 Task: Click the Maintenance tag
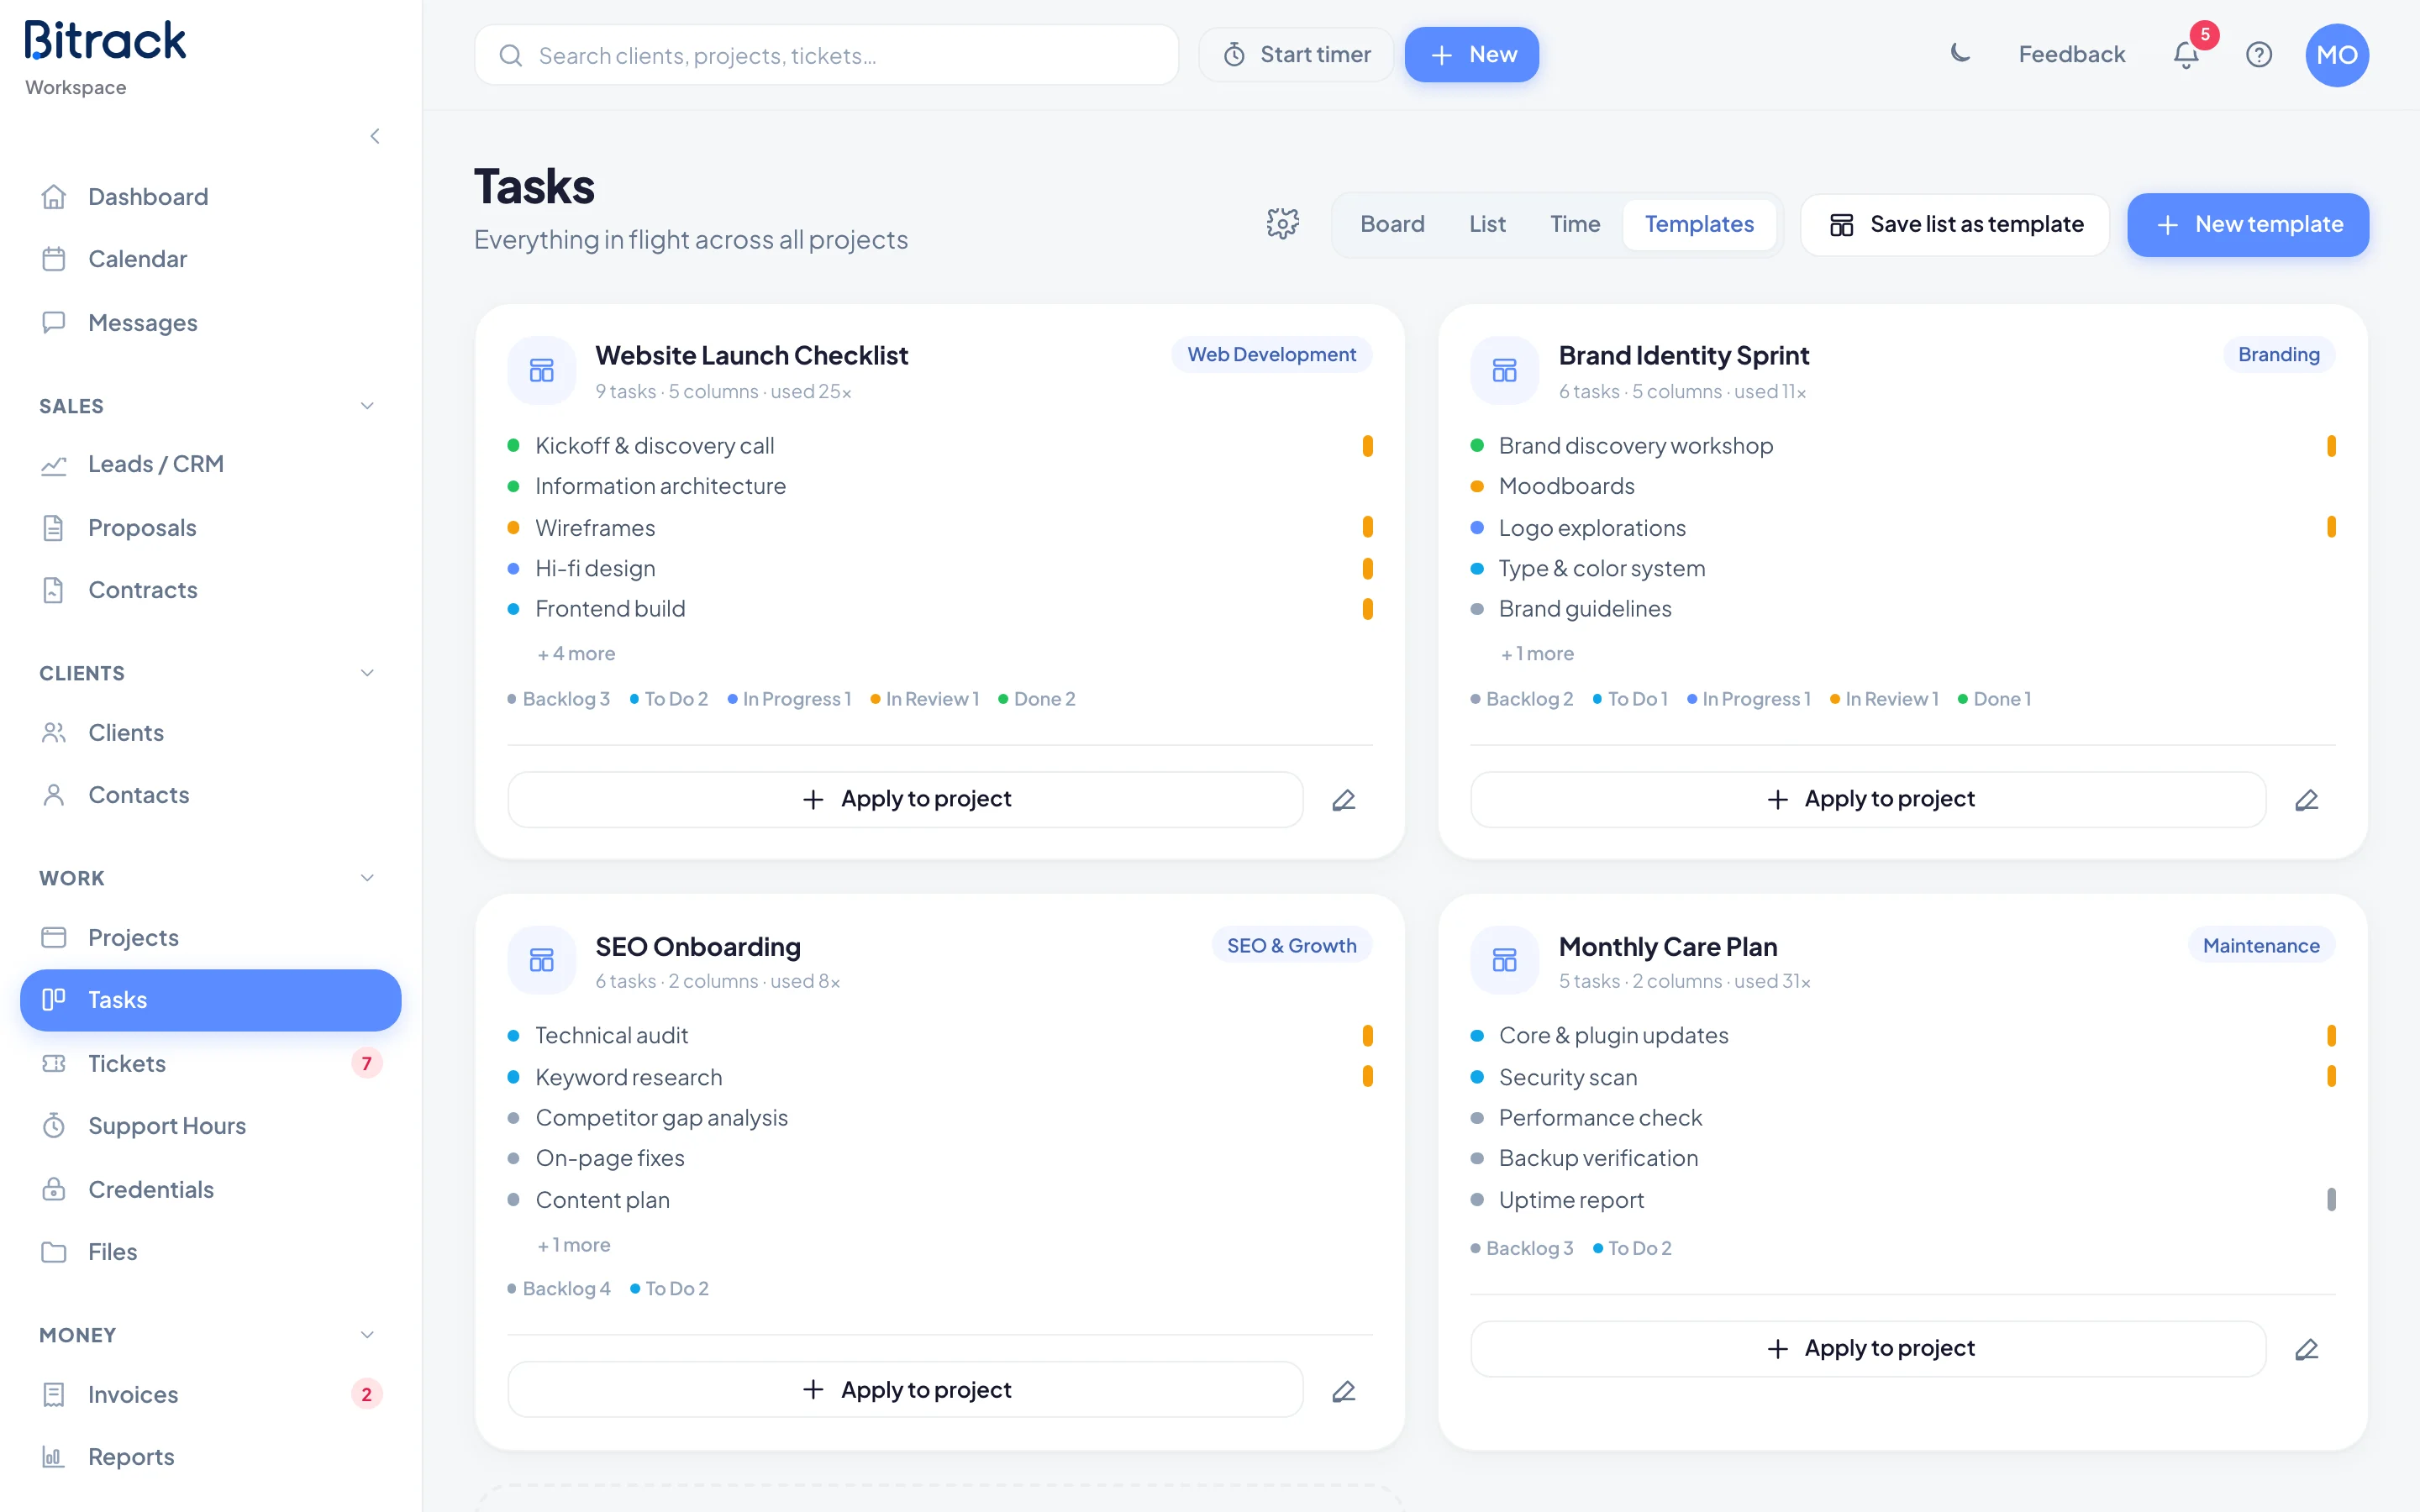(2261, 945)
